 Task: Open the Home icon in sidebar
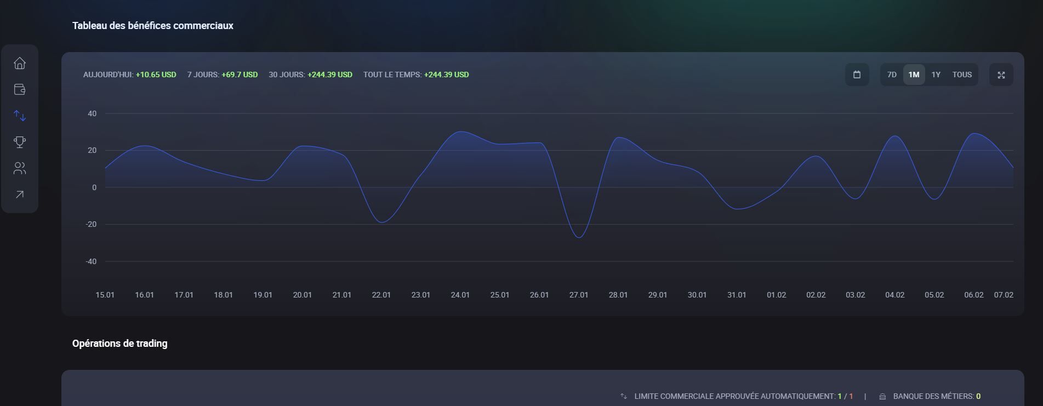(x=20, y=63)
